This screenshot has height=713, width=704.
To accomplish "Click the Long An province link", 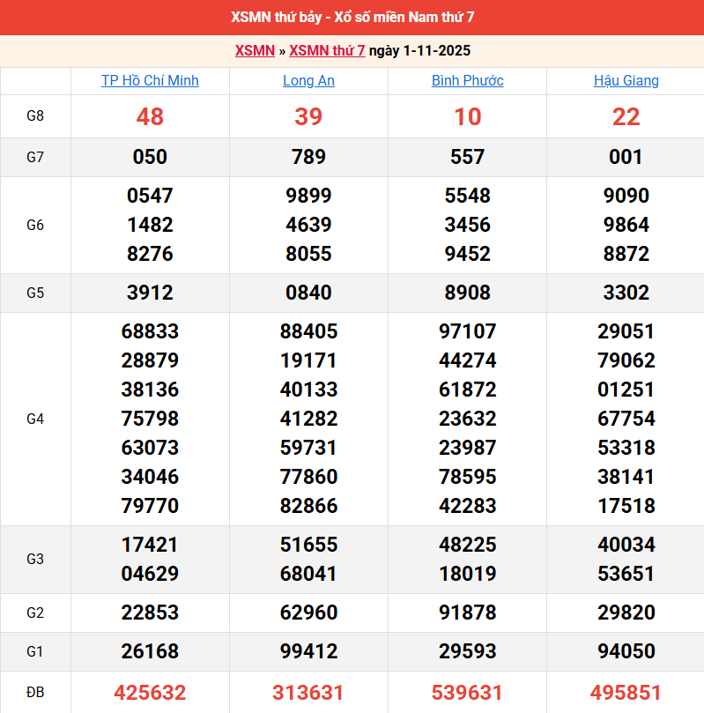I will 308,80.
